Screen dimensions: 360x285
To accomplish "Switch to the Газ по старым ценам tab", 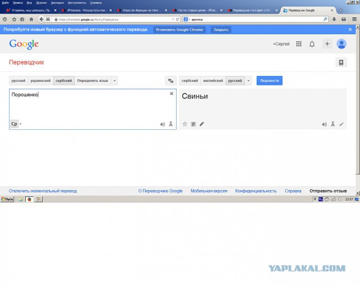I will coord(197,10).
